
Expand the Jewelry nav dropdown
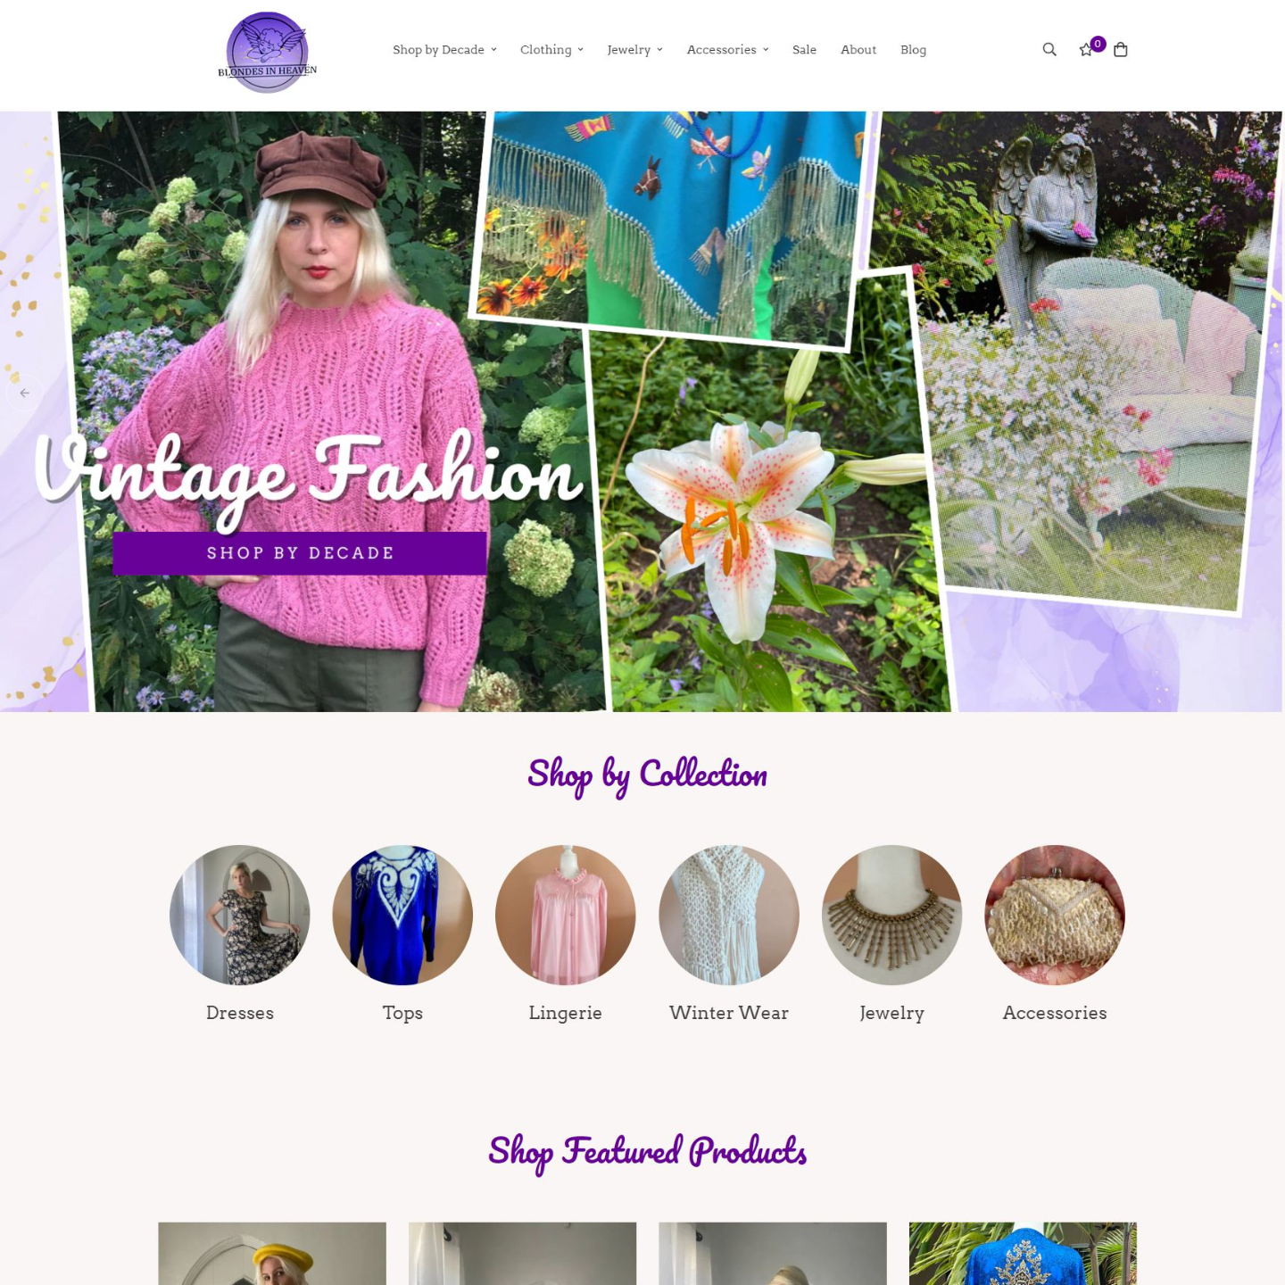(x=634, y=50)
